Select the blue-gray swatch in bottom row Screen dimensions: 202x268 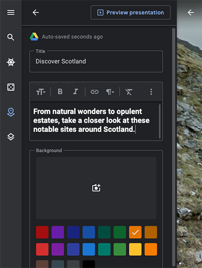[58, 264]
